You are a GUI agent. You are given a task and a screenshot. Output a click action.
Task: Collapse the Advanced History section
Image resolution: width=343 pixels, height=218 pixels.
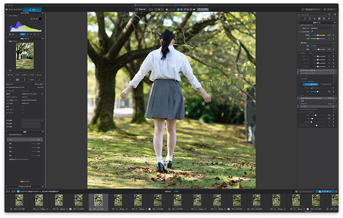point(6,134)
